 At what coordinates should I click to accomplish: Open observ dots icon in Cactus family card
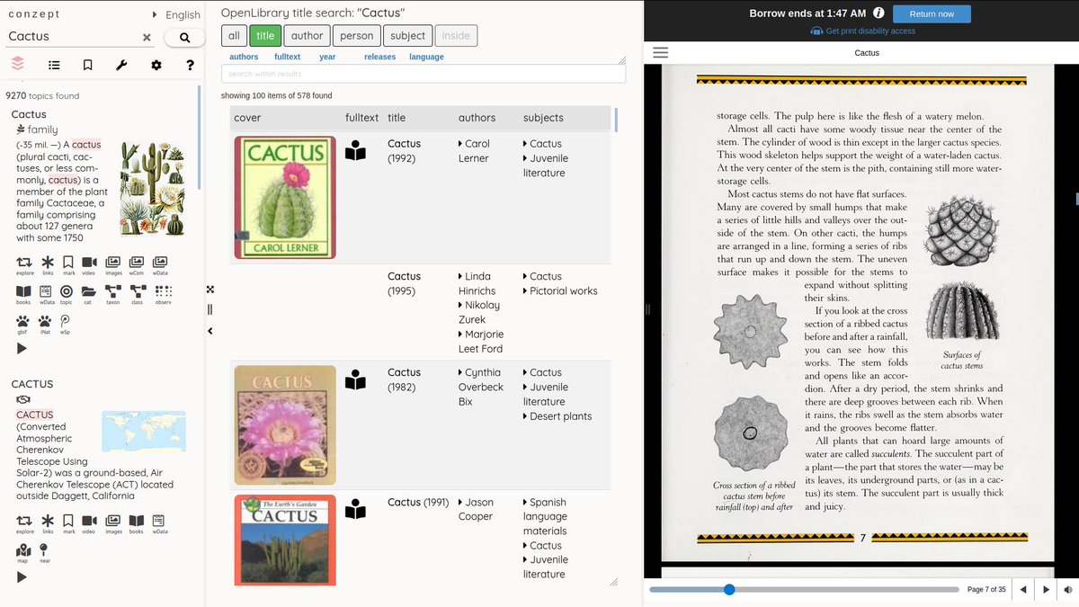tap(163, 293)
